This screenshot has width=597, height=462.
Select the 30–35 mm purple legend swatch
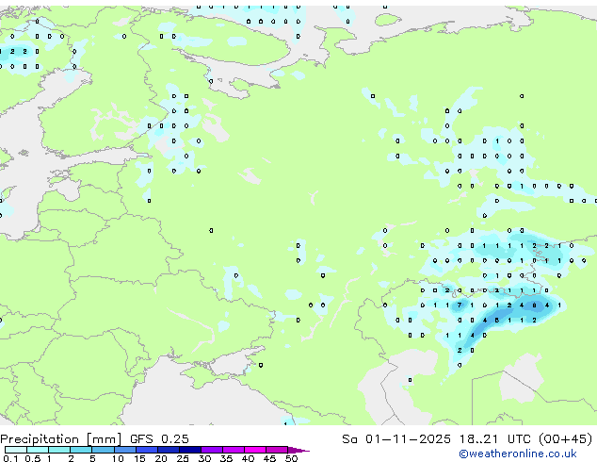click(x=212, y=450)
